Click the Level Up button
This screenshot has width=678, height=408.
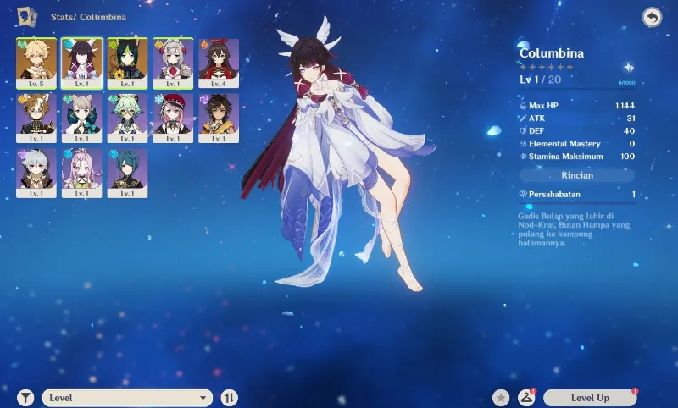pos(590,398)
